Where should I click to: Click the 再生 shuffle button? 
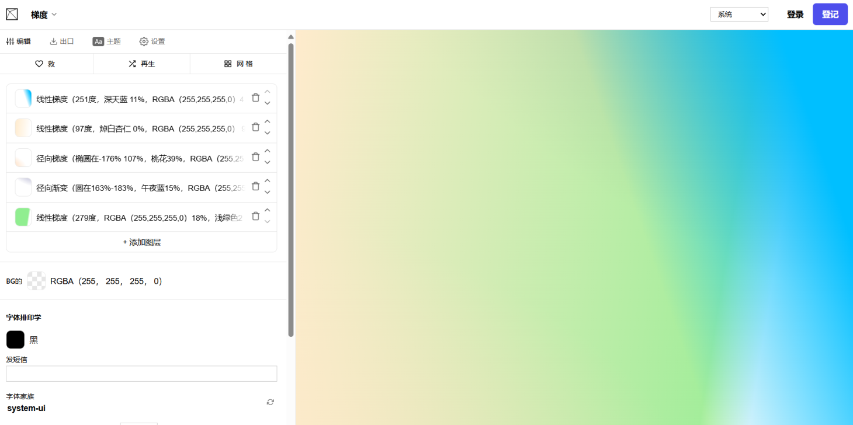(141, 64)
